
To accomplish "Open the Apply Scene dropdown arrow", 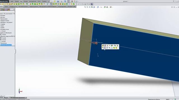I will point(109,7).
